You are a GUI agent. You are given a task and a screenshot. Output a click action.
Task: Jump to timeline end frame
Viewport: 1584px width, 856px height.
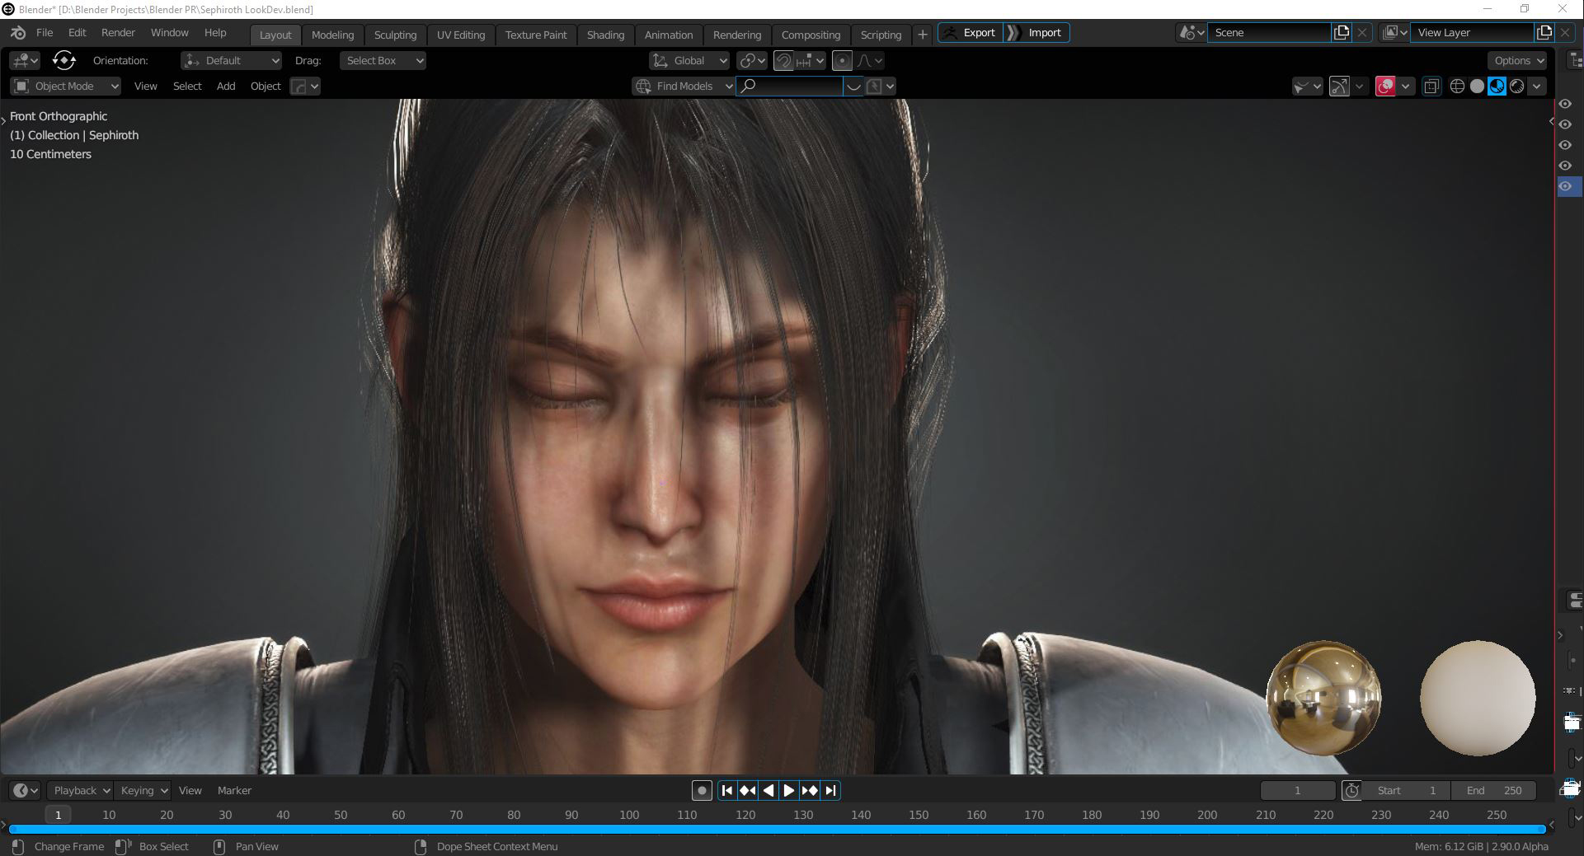[x=830, y=791]
